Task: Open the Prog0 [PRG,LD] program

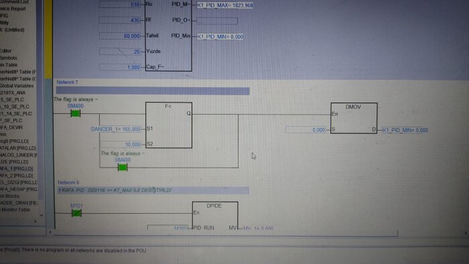Action: (x=14, y=141)
